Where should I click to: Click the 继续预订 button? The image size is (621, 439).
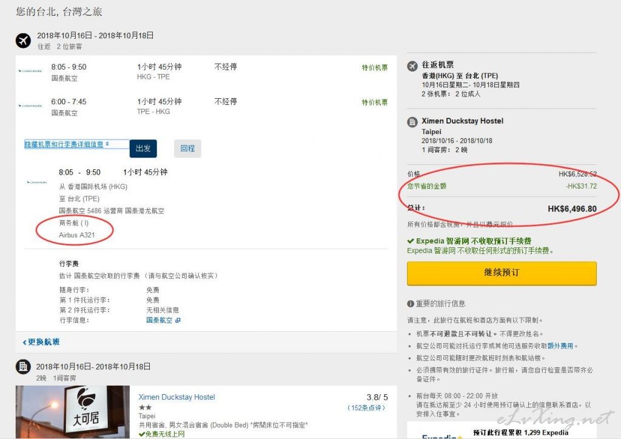(502, 273)
